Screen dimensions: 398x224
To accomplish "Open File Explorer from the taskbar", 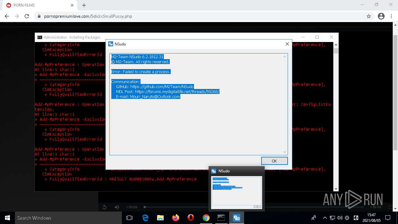I will 160,218.
